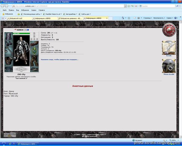The width and height of the screenshot is (182, 146).
Task: Expand Рекомендуемые сайты favorites dropdown
Action: [x=41, y=14]
